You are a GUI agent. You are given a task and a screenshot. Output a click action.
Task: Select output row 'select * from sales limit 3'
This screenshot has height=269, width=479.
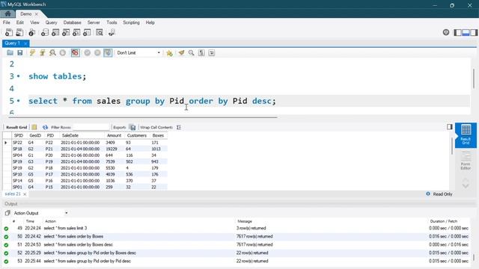click(x=236, y=228)
